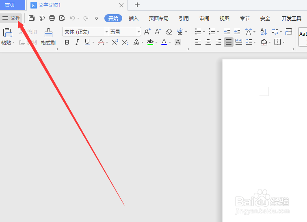The width and height of the screenshot is (307, 222).
Task: Toggle Bold formatting
Action: tap(67, 42)
